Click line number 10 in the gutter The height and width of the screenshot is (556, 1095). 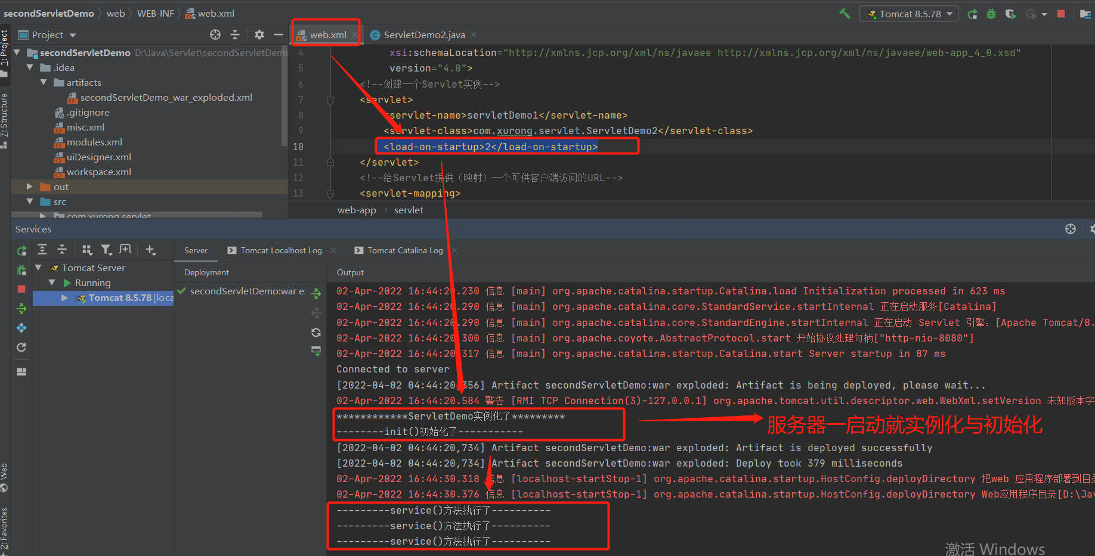pos(298,147)
